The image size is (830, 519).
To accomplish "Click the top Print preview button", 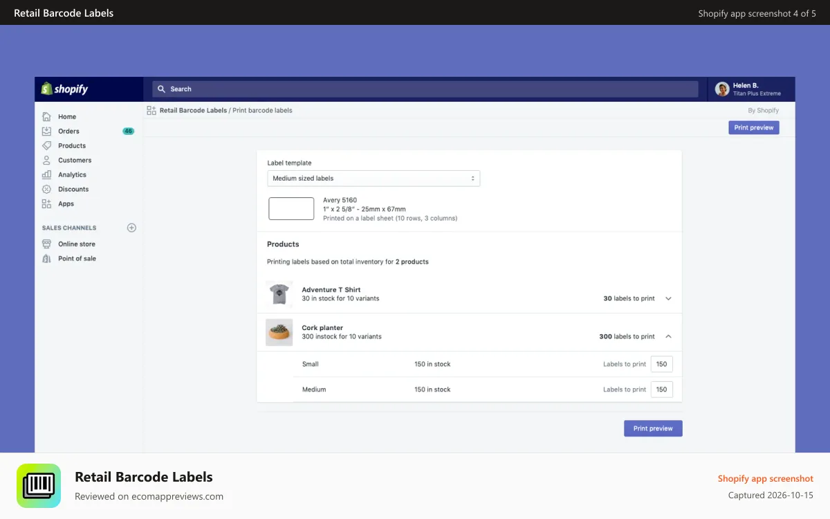I will click(x=754, y=127).
